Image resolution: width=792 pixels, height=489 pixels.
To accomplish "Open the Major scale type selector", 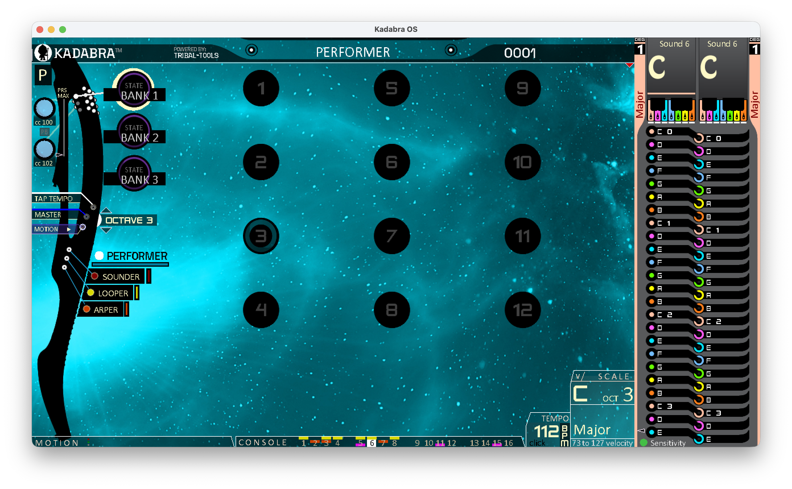I will [592, 430].
